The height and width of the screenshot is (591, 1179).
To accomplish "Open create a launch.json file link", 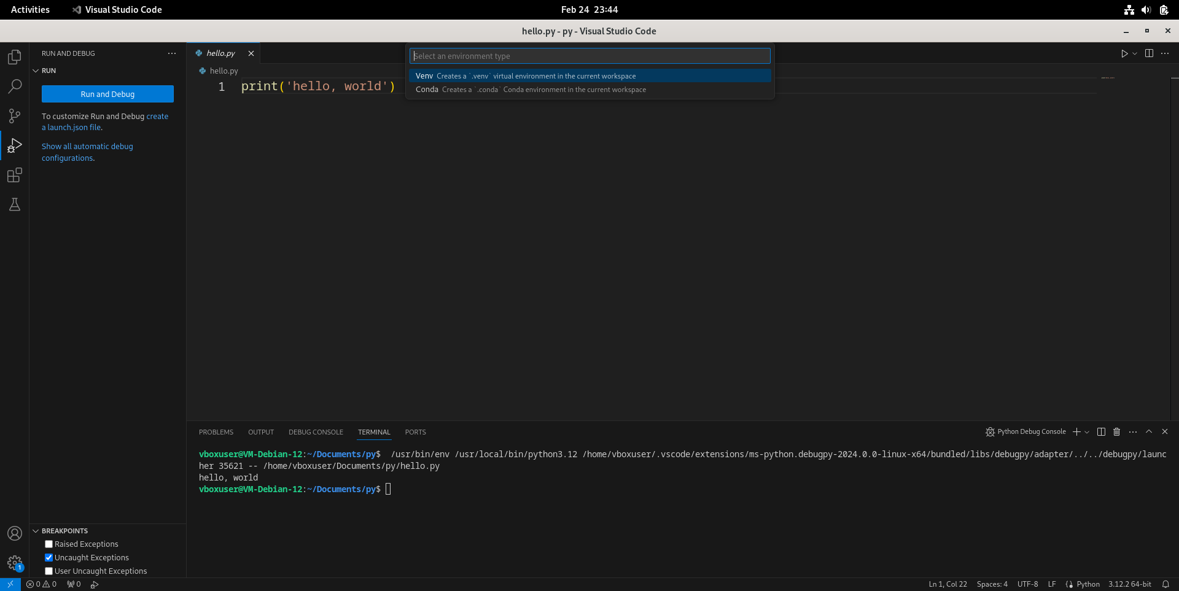I will click(x=105, y=122).
